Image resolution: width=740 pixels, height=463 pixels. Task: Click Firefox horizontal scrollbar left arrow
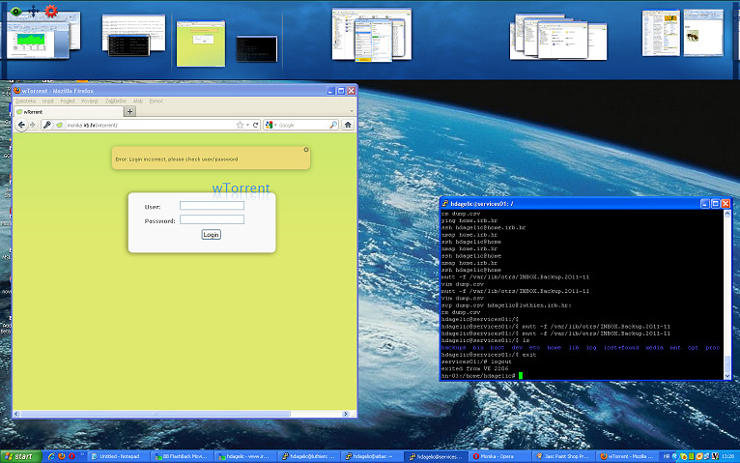(x=16, y=414)
